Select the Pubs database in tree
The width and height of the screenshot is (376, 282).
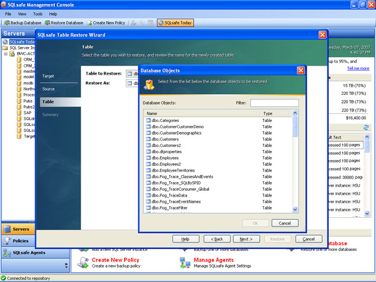pos(28,101)
